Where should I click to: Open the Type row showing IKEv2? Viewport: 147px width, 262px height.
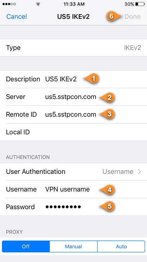point(73,48)
